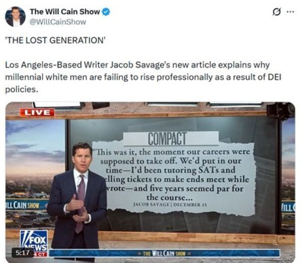Click the 5:17 video duration badge
The width and height of the screenshot is (301, 263).
click(x=22, y=253)
